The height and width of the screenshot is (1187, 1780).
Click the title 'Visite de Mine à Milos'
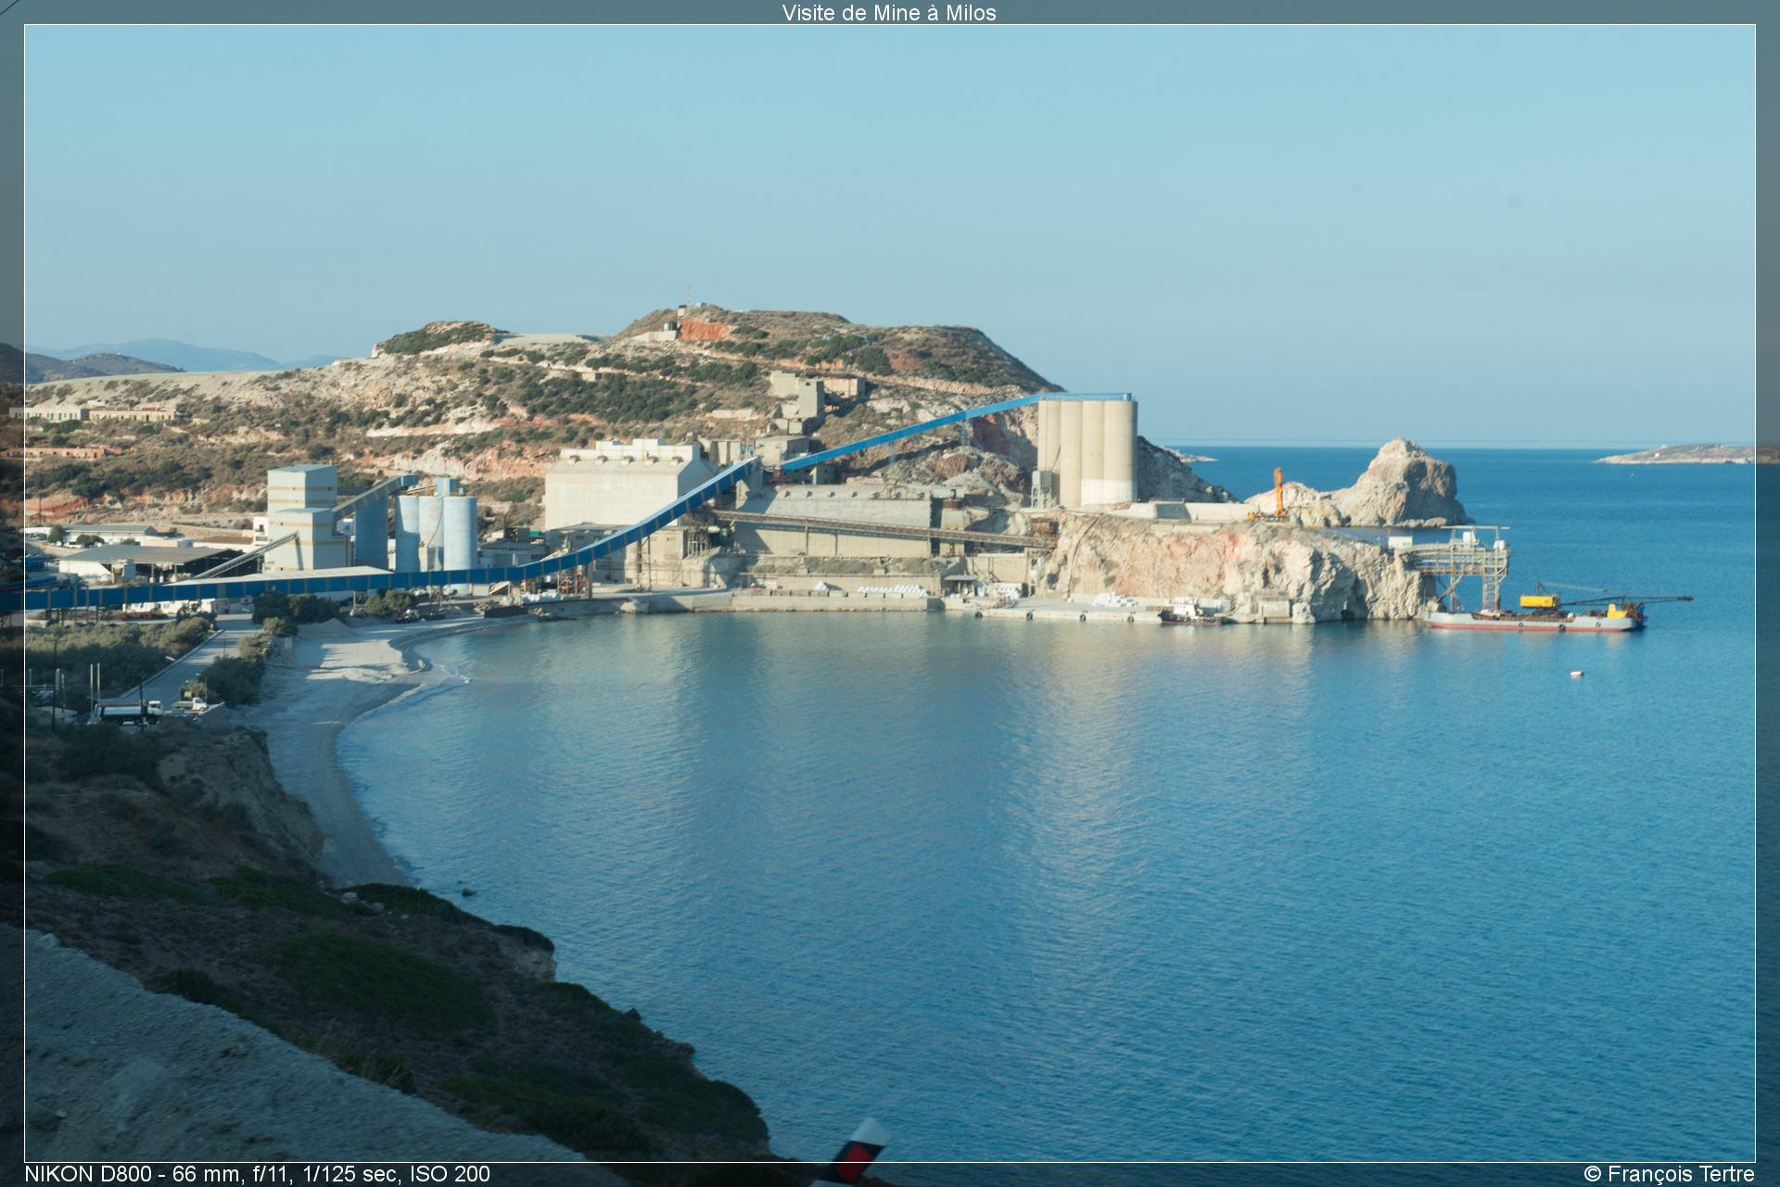click(x=889, y=13)
